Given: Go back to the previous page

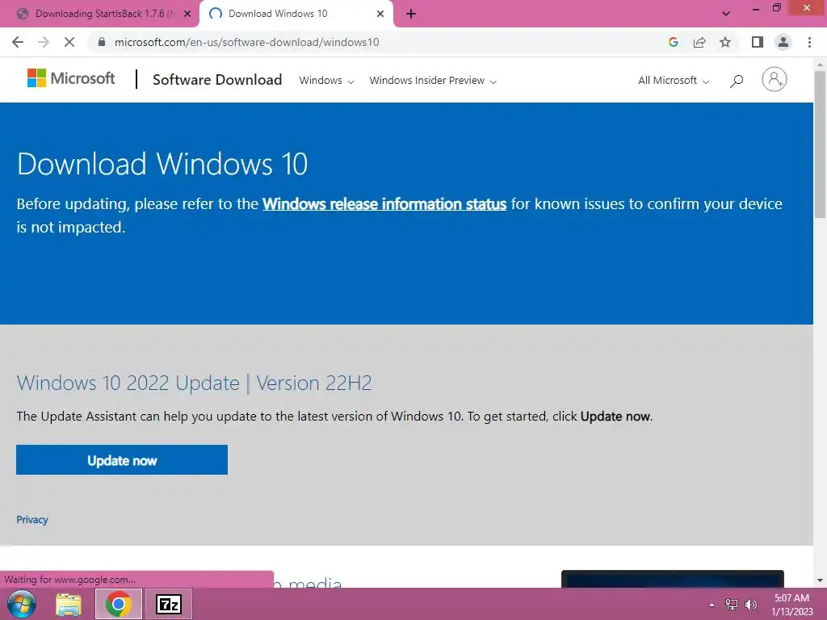Looking at the screenshot, I should click(18, 42).
